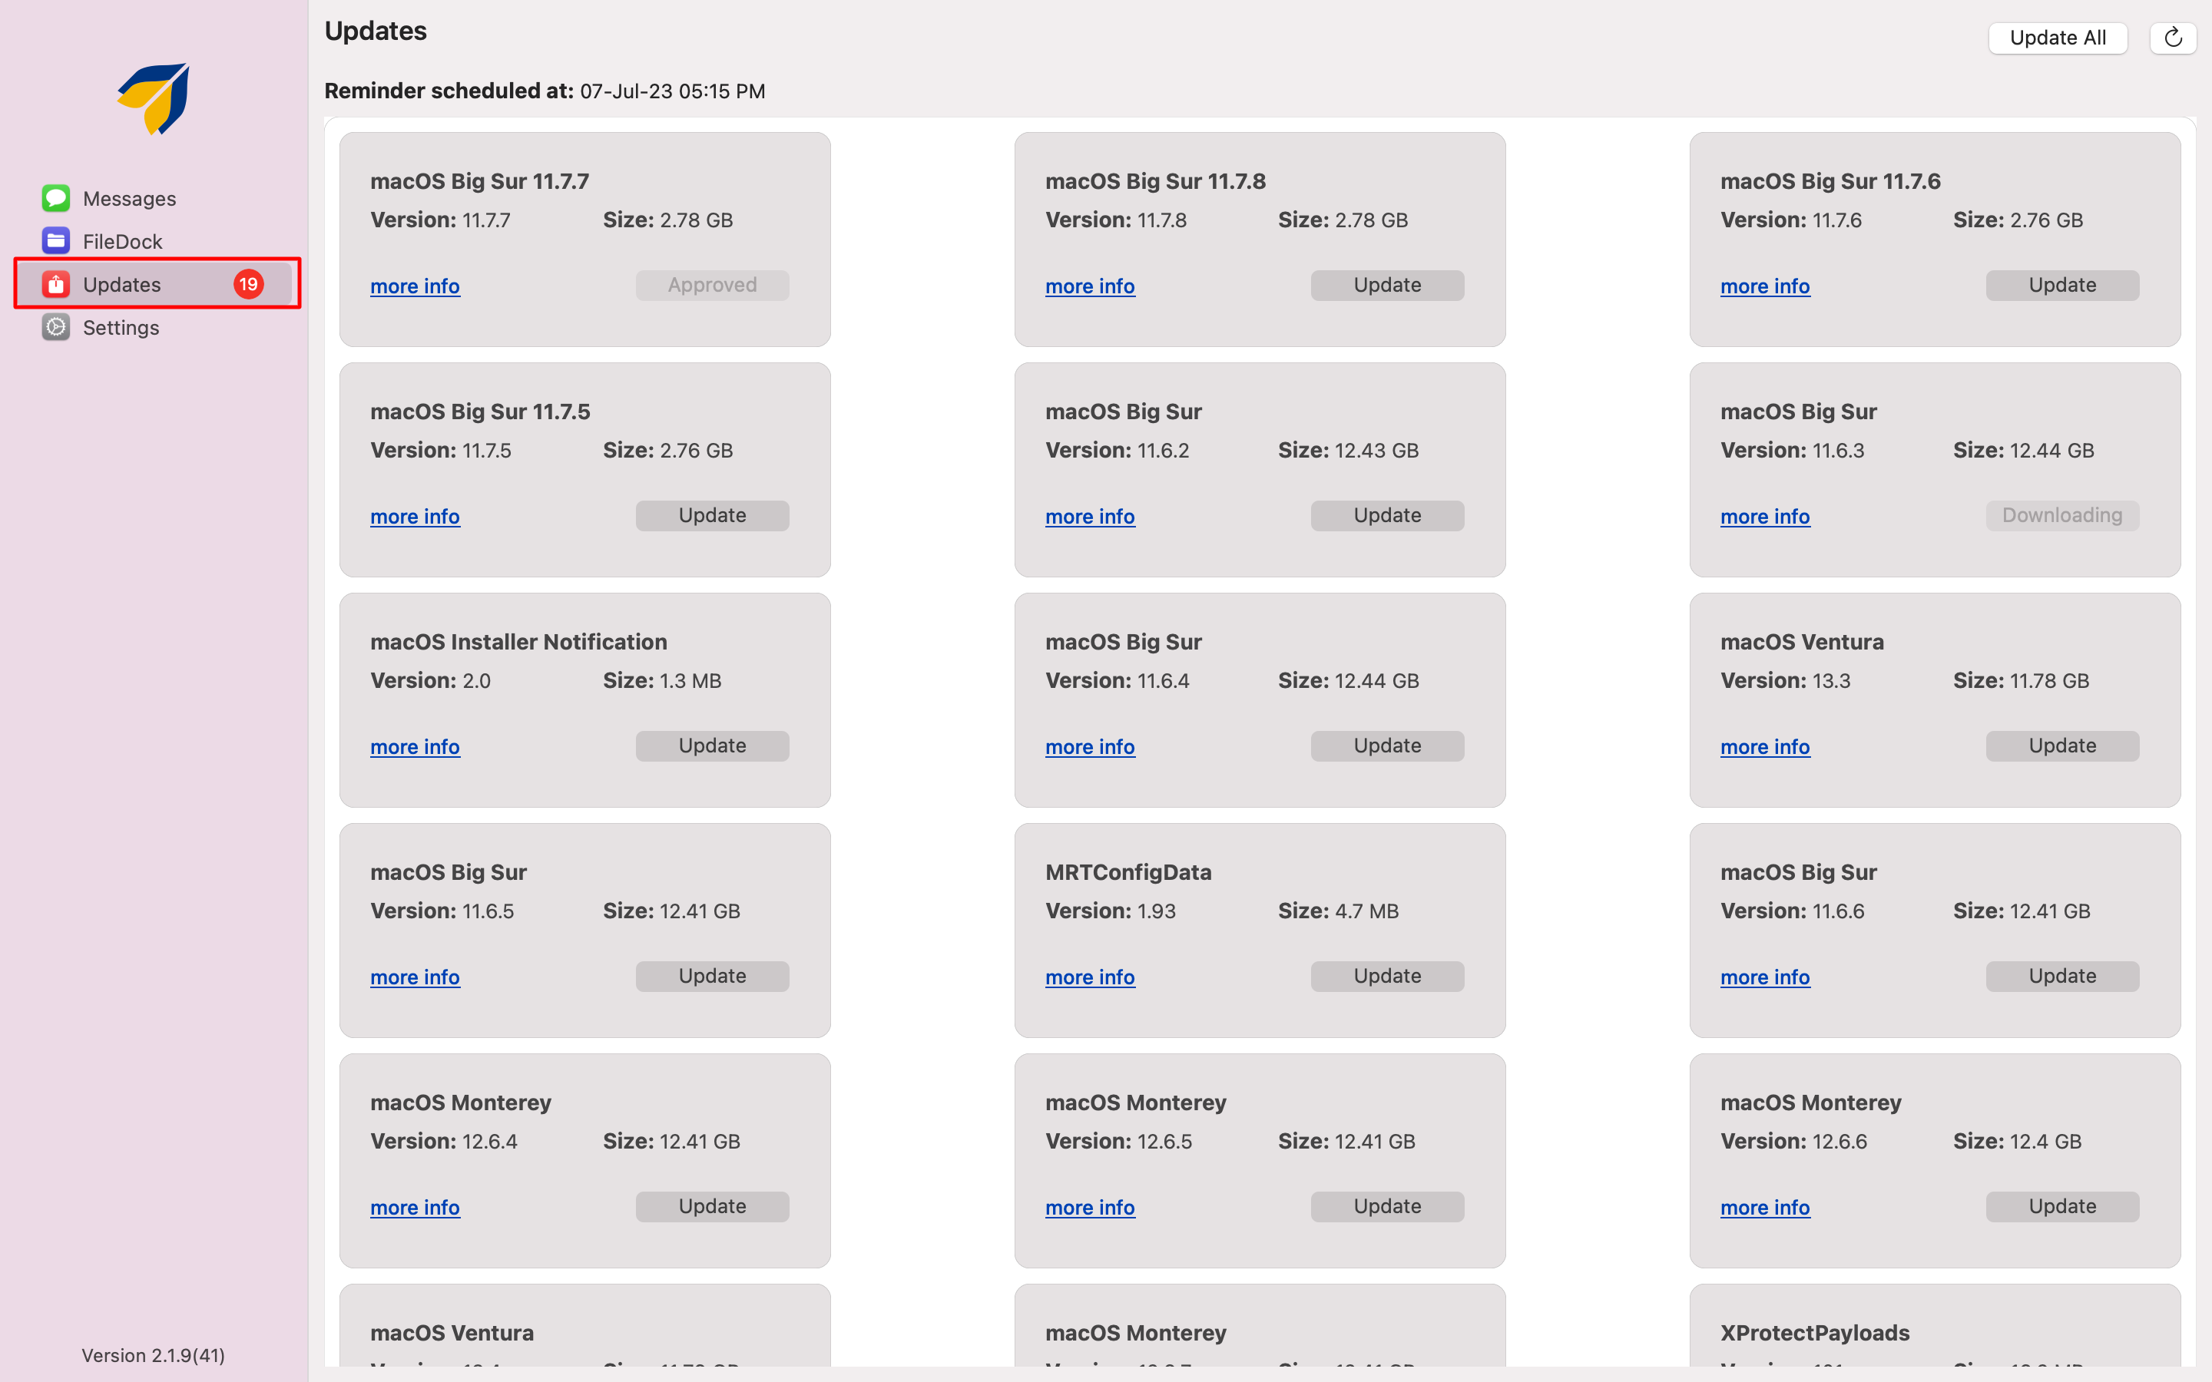The height and width of the screenshot is (1382, 2212).
Task: Click the red 19 updates badge
Action: [x=249, y=284]
